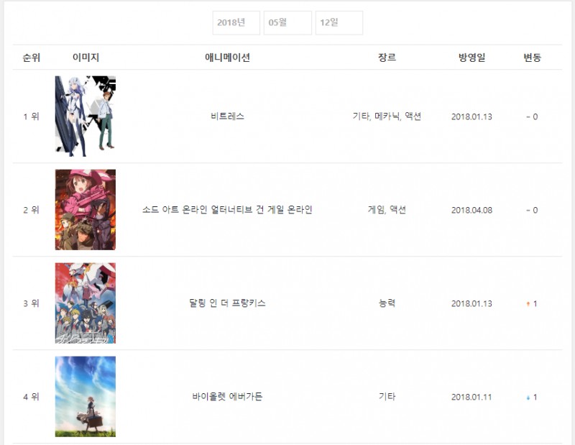Click the 기타, 메카닉, 액션 genre text

[387, 116]
